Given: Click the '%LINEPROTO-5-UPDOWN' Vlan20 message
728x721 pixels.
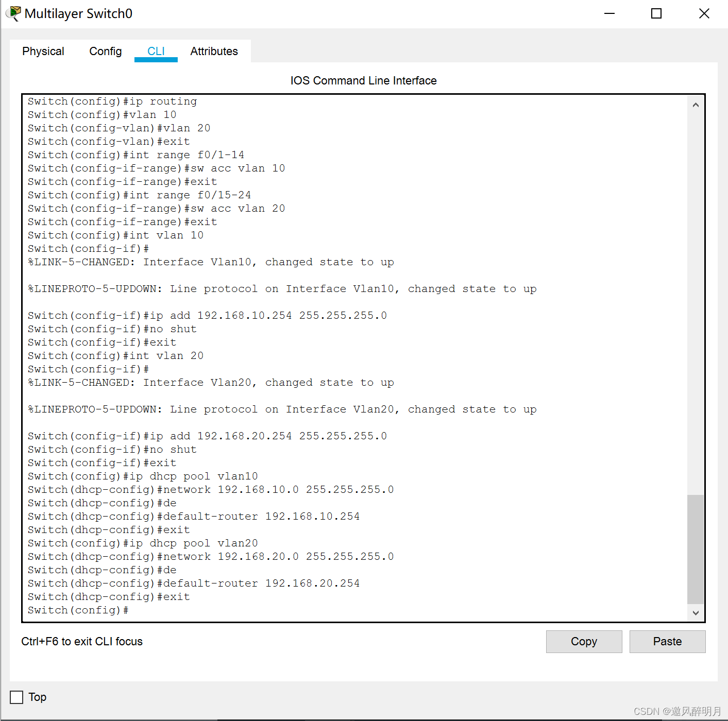Looking at the screenshot, I should click(x=282, y=409).
